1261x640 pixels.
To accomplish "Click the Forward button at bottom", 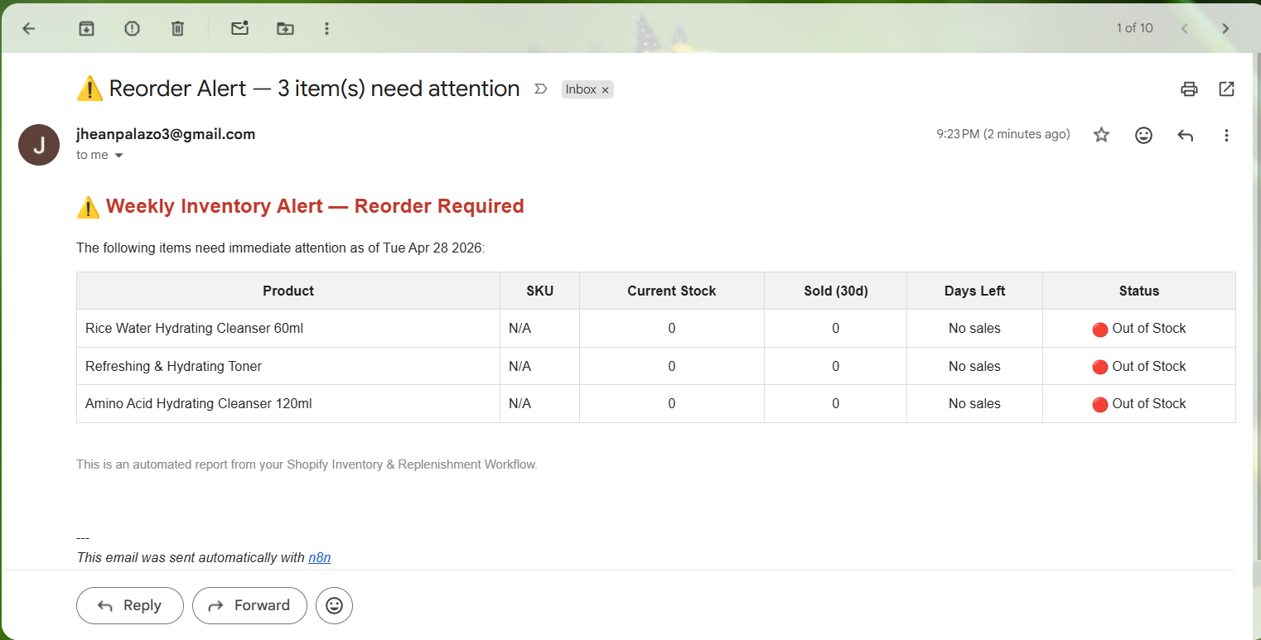I will pos(249,605).
